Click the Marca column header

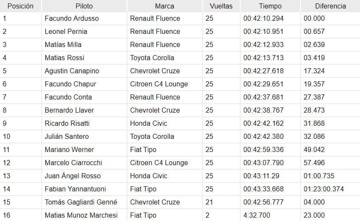point(164,6)
